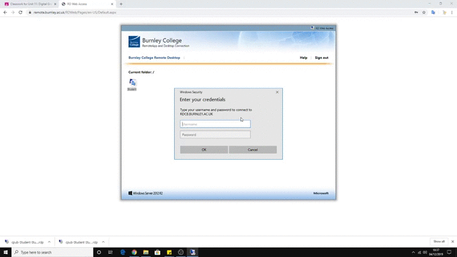Show hidden system tray icons

pyautogui.click(x=413, y=252)
